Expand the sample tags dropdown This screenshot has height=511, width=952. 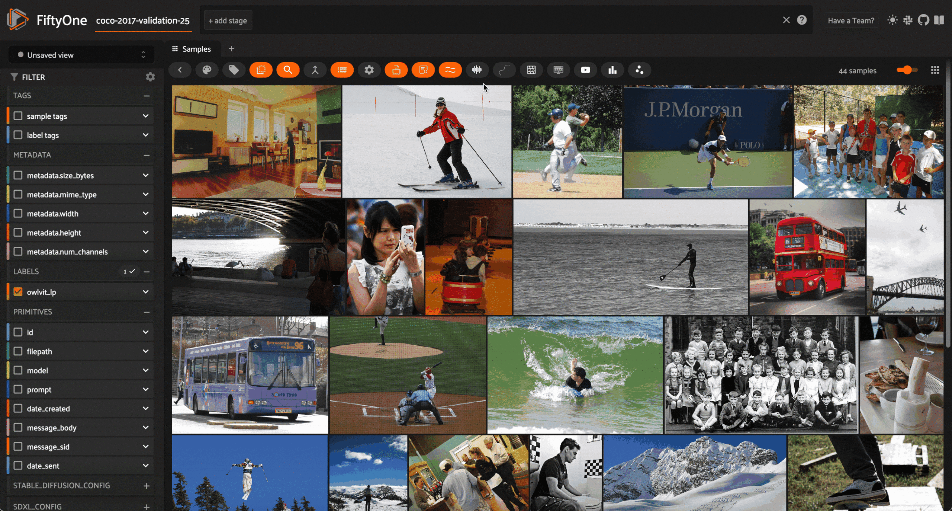[146, 116]
